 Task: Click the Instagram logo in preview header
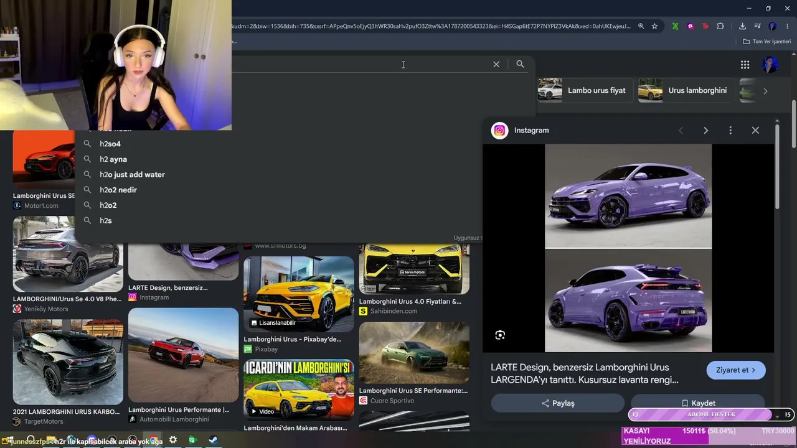click(x=499, y=130)
